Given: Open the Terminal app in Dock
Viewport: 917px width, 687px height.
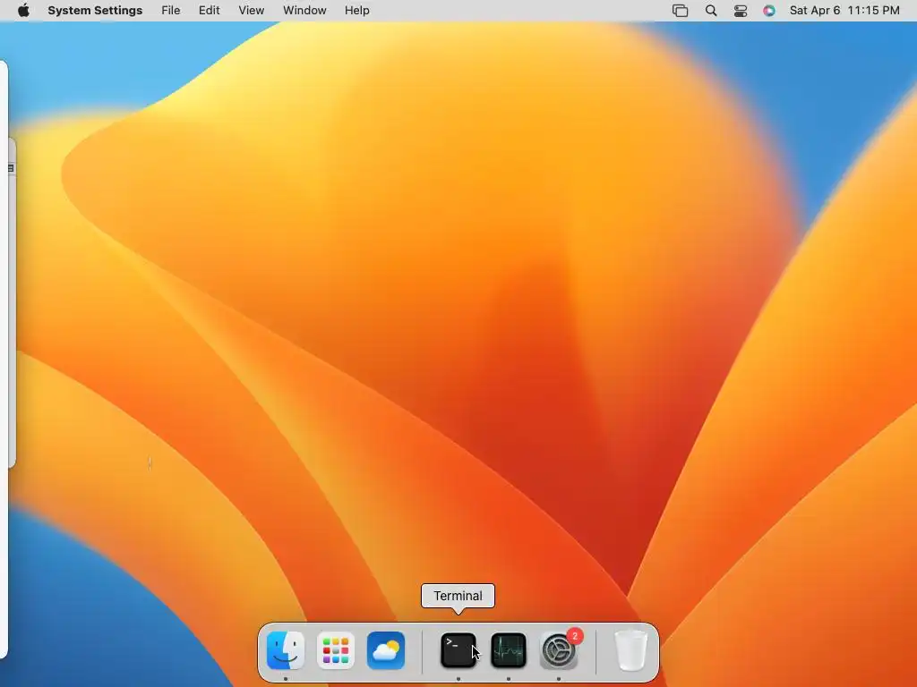Looking at the screenshot, I should click(458, 650).
